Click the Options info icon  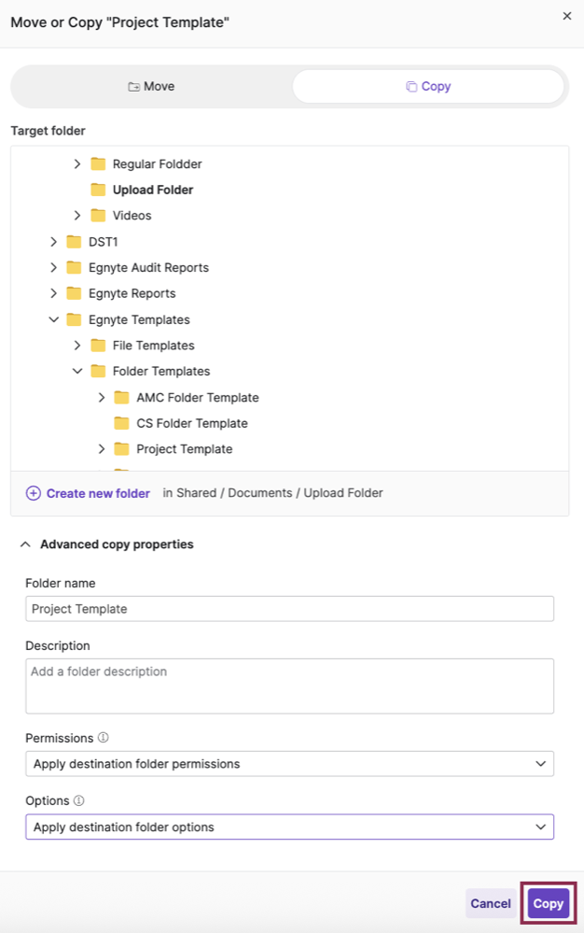tap(79, 800)
